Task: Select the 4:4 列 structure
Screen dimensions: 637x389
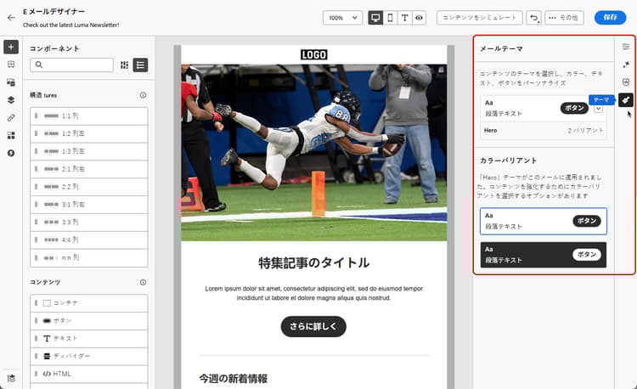Action: [x=89, y=240]
